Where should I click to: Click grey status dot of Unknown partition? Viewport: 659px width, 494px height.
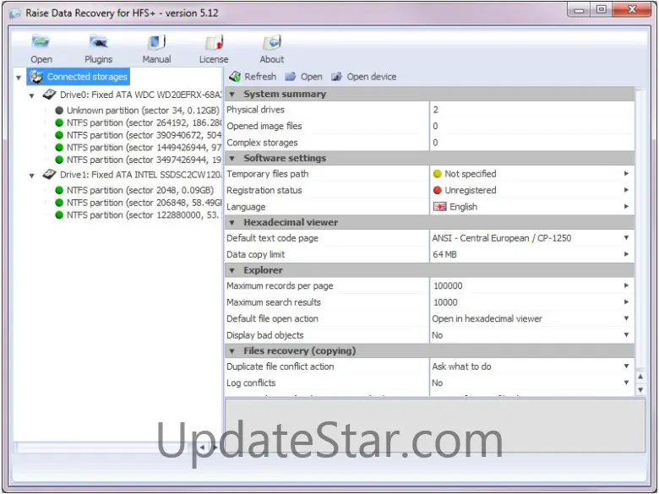coord(59,111)
